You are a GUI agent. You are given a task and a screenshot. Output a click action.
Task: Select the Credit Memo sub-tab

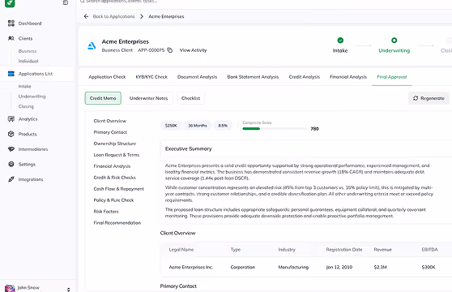point(103,98)
